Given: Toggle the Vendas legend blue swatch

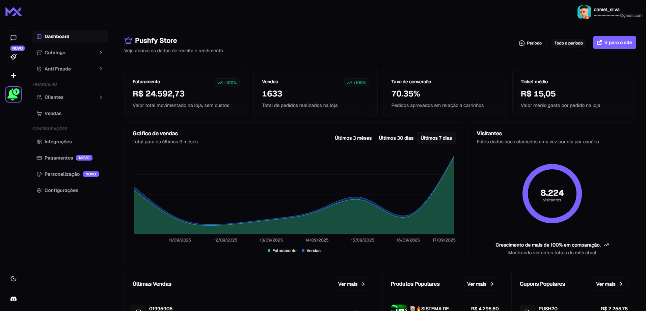Looking at the screenshot, I should [x=303, y=251].
